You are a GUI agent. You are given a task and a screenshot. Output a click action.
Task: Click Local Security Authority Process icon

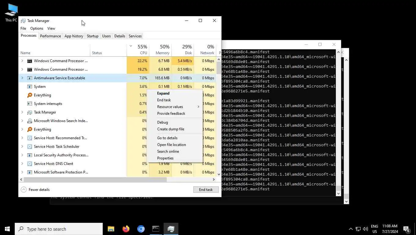pos(30,155)
